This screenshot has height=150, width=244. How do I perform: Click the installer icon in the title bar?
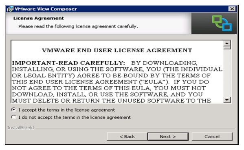10,9
